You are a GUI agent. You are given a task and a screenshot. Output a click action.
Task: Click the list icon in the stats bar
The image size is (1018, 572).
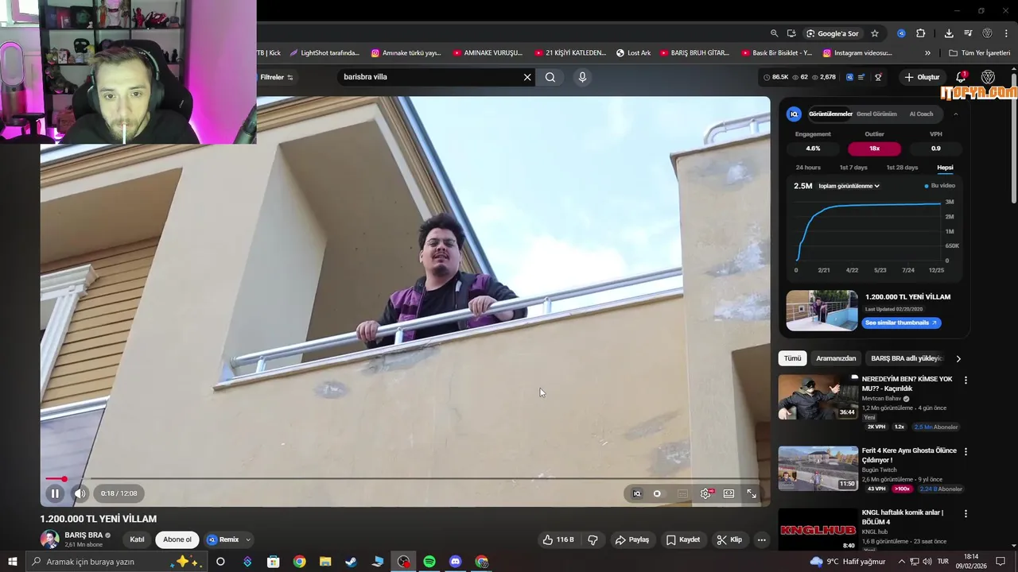(x=861, y=77)
